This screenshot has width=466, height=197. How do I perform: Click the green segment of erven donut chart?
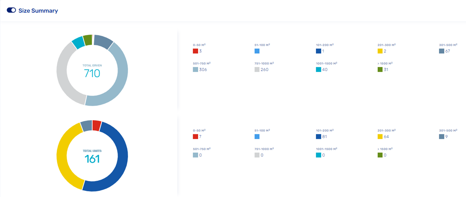tap(87, 40)
